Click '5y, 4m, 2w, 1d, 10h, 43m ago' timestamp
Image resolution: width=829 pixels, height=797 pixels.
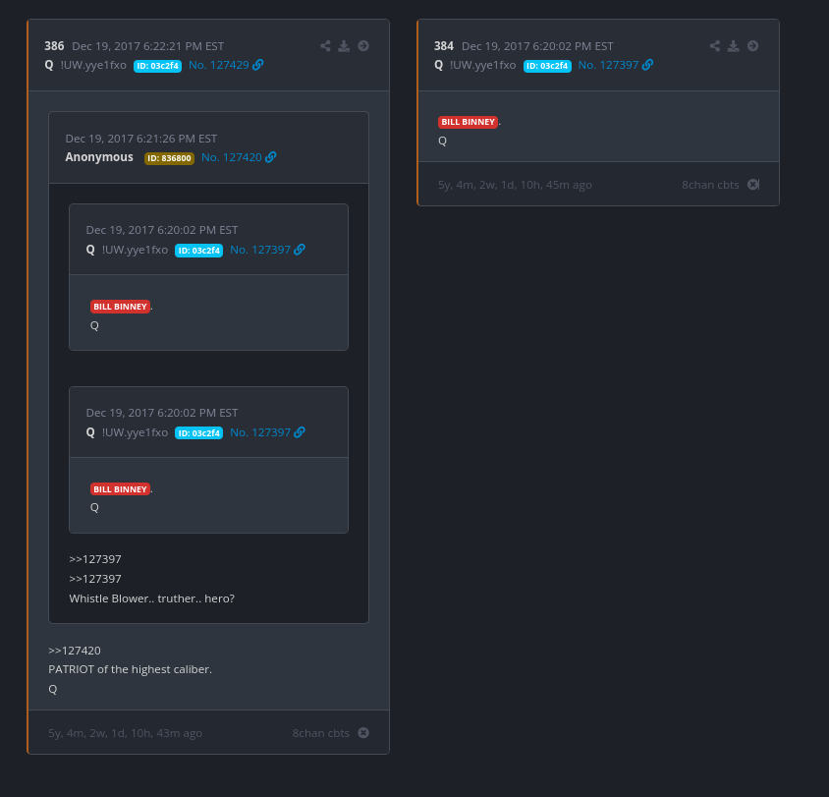(x=126, y=733)
